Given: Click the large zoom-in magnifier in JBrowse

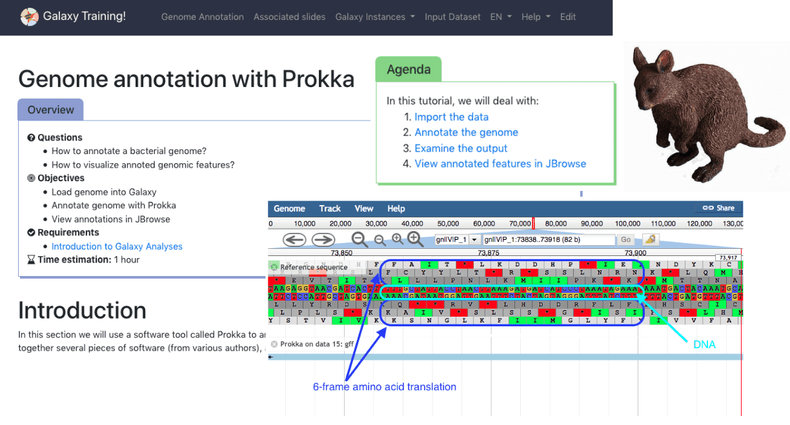Looking at the screenshot, I should 416,239.
